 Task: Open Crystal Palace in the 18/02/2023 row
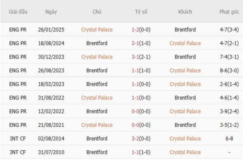(x=185, y=84)
